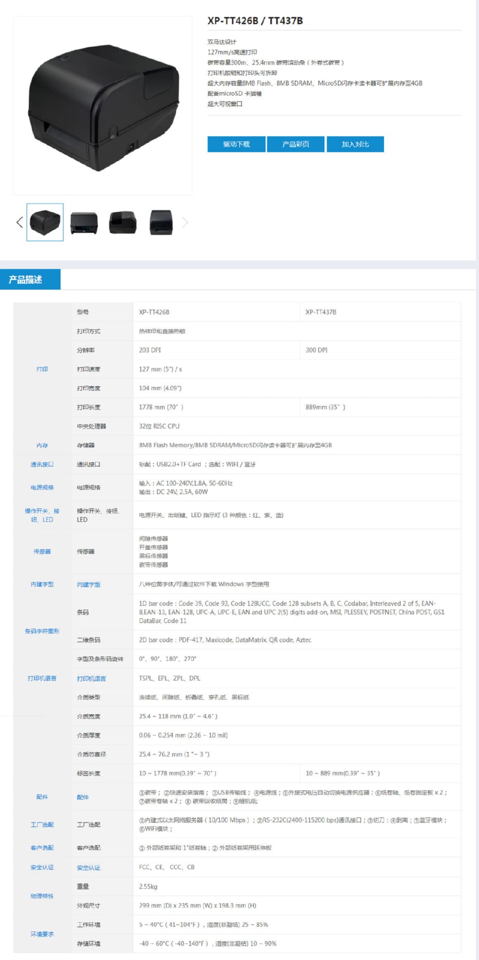Click the 打印 category label
The width and height of the screenshot is (479, 960).
[x=42, y=369]
